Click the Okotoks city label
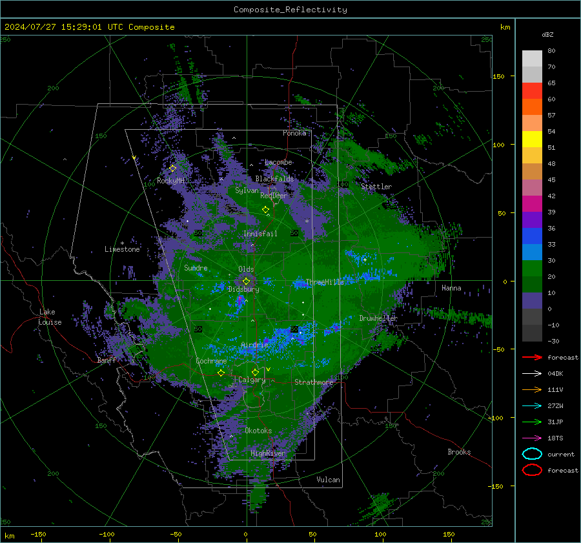The height and width of the screenshot is (543, 581). tap(258, 431)
